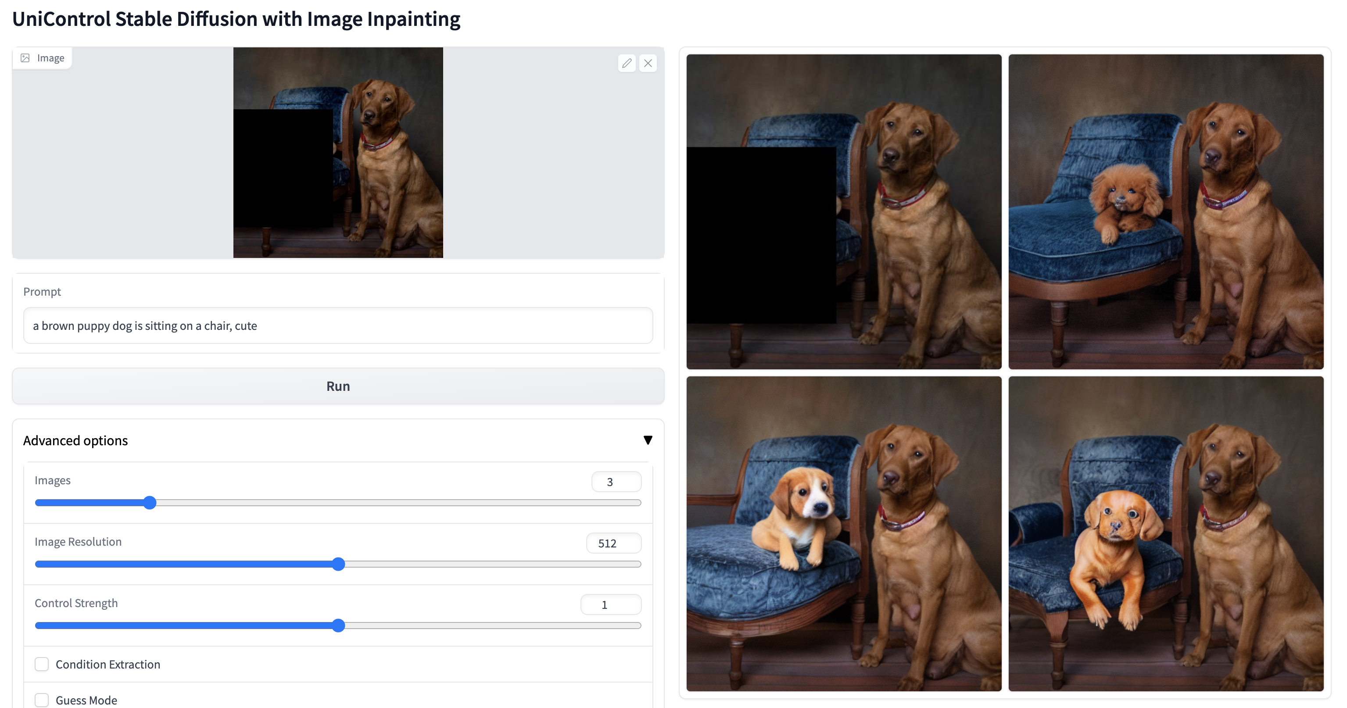
Task: Click the Control Strength value box
Action: click(611, 604)
